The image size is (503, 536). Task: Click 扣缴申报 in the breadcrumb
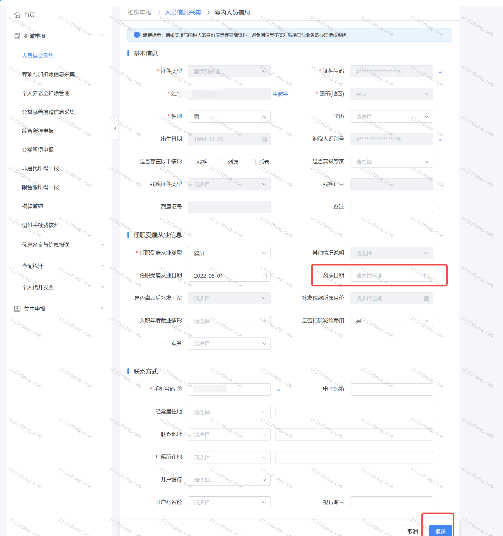click(140, 13)
